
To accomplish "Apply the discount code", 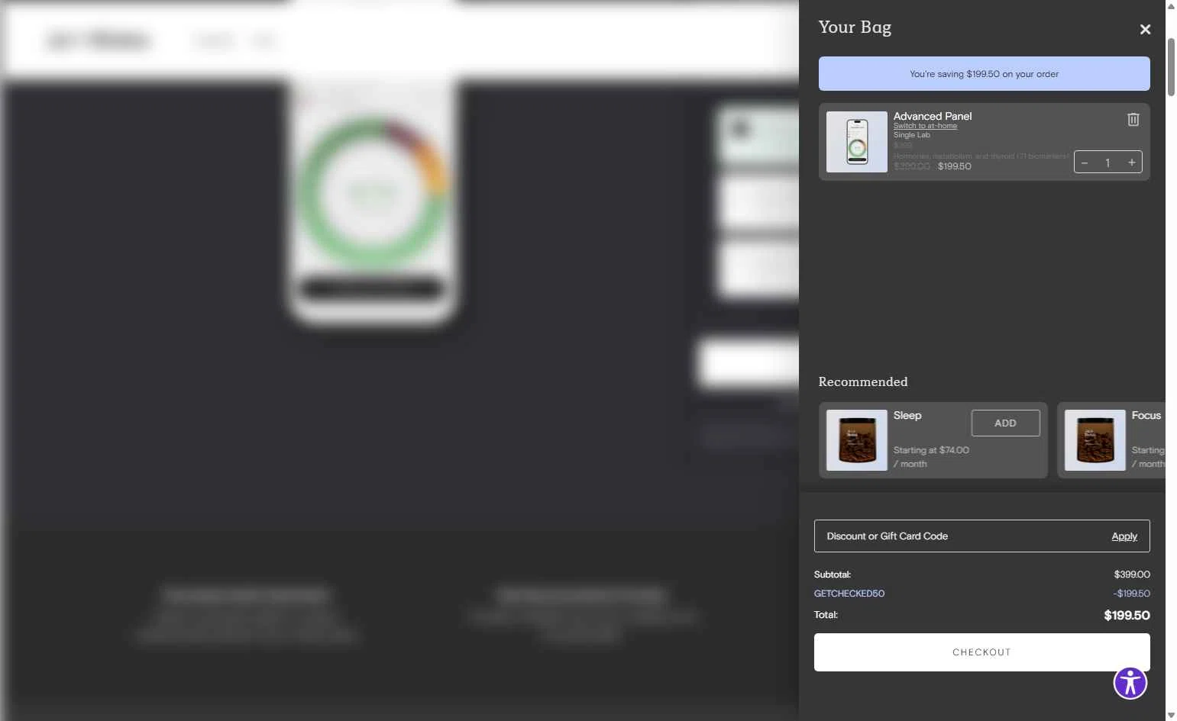I will tap(1124, 536).
